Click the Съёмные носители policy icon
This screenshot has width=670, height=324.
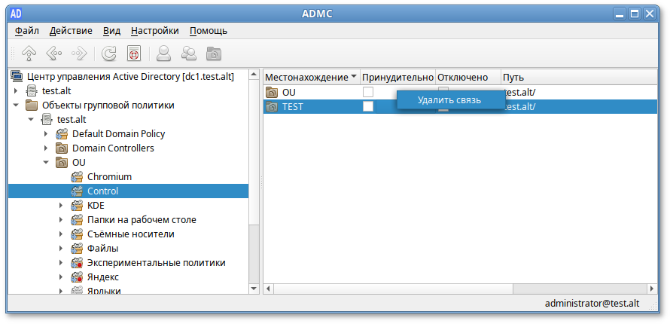(77, 234)
